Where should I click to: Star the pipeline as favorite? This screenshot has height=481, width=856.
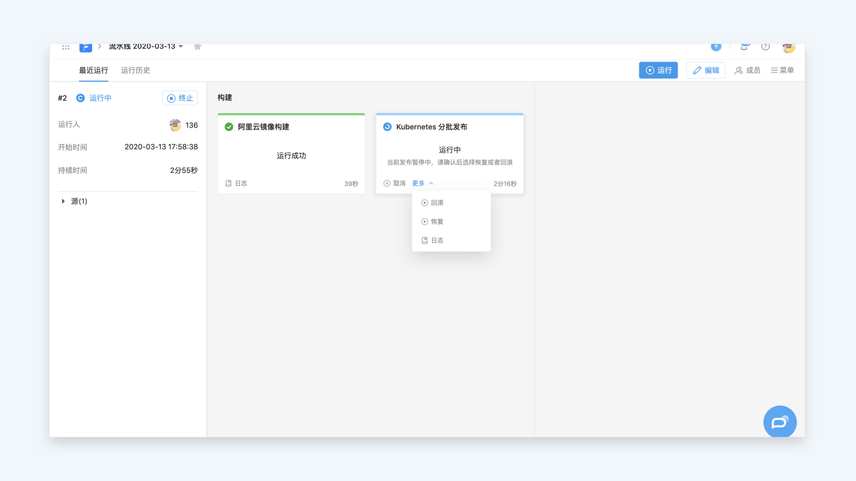198,46
